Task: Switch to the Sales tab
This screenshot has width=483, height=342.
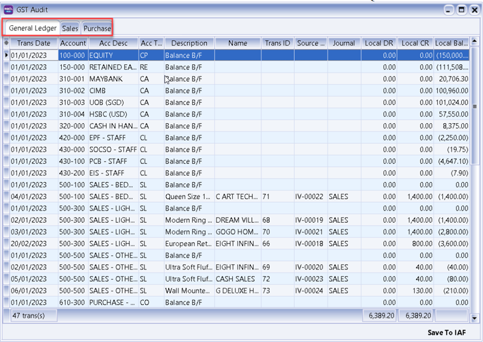Action: coord(70,28)
